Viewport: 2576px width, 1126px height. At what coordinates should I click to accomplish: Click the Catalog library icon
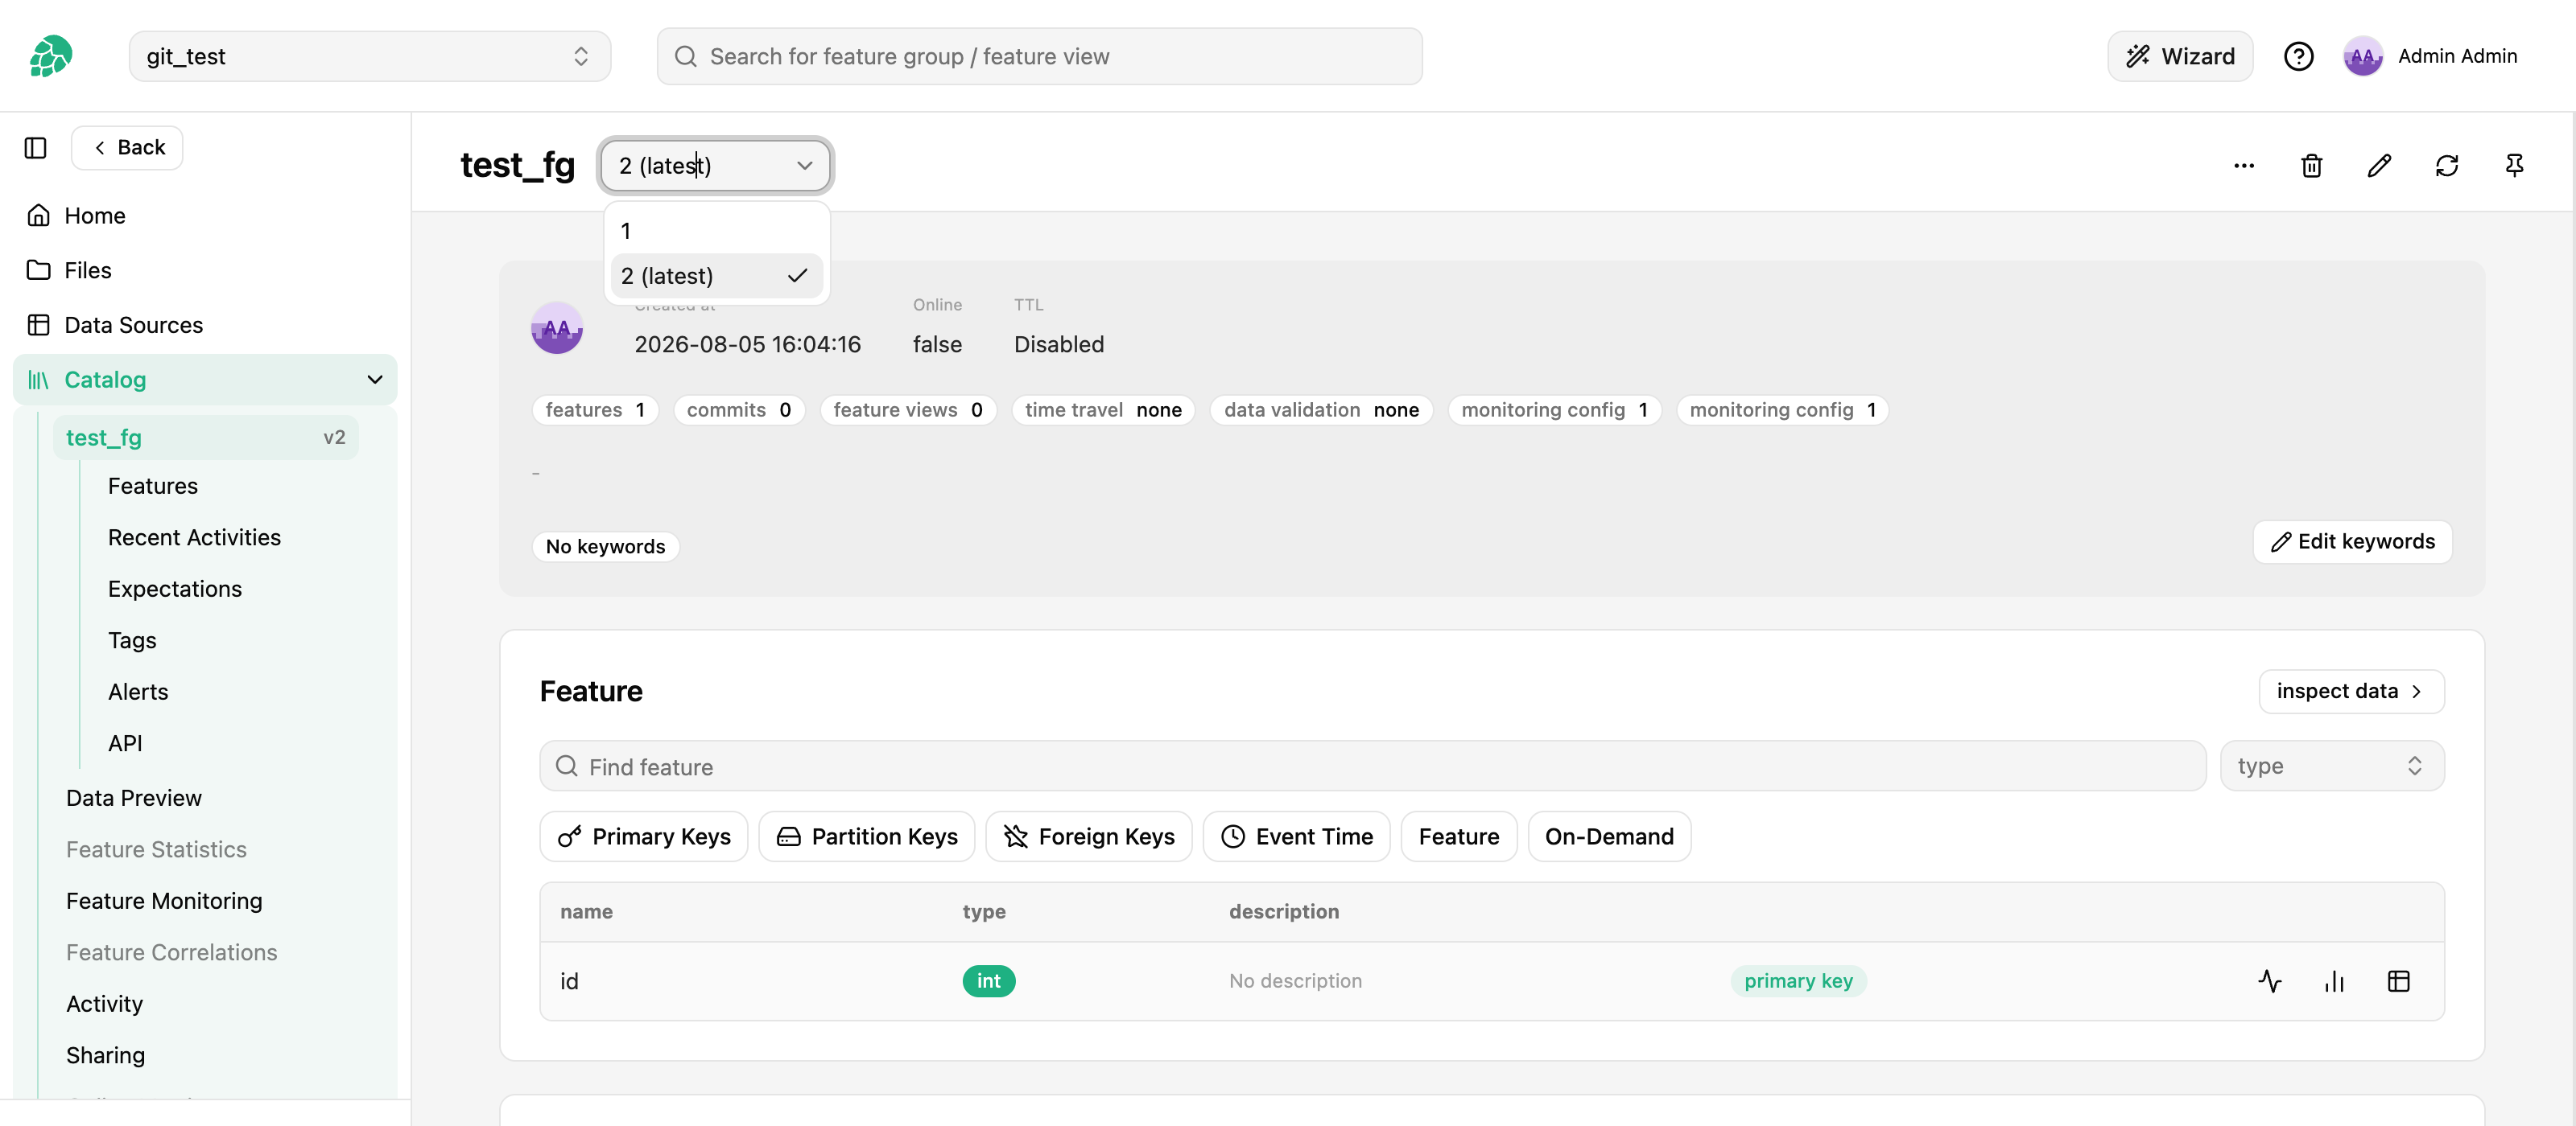pyautogui.click(x=38, y=380)
